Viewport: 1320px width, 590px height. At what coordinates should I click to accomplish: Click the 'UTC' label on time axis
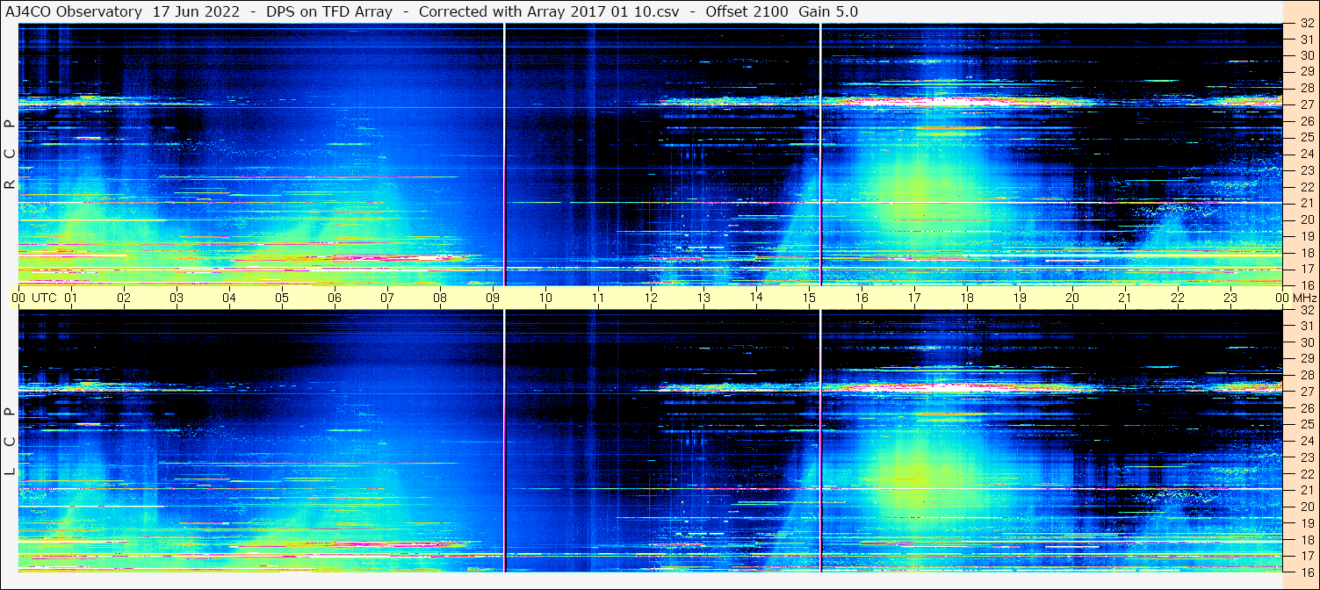coord(44,298)
